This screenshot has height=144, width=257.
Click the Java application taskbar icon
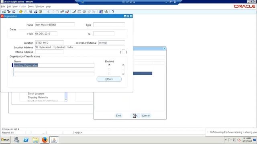[x=54, y=140]
